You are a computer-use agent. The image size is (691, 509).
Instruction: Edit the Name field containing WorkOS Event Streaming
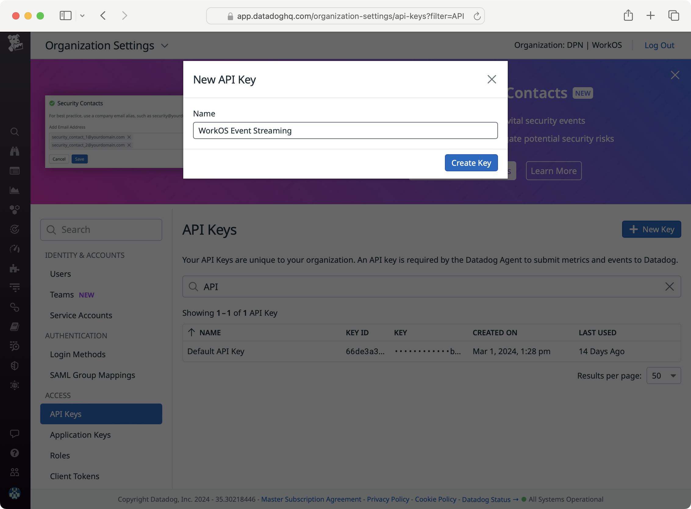(x=345, y=130)
